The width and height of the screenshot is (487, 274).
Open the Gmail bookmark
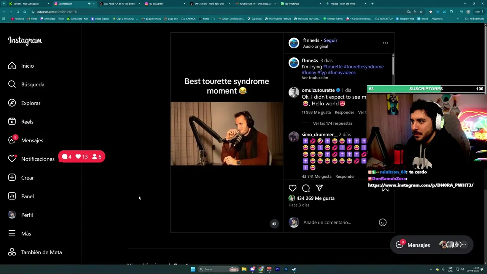pyautogui.click(x=32, y=19)
